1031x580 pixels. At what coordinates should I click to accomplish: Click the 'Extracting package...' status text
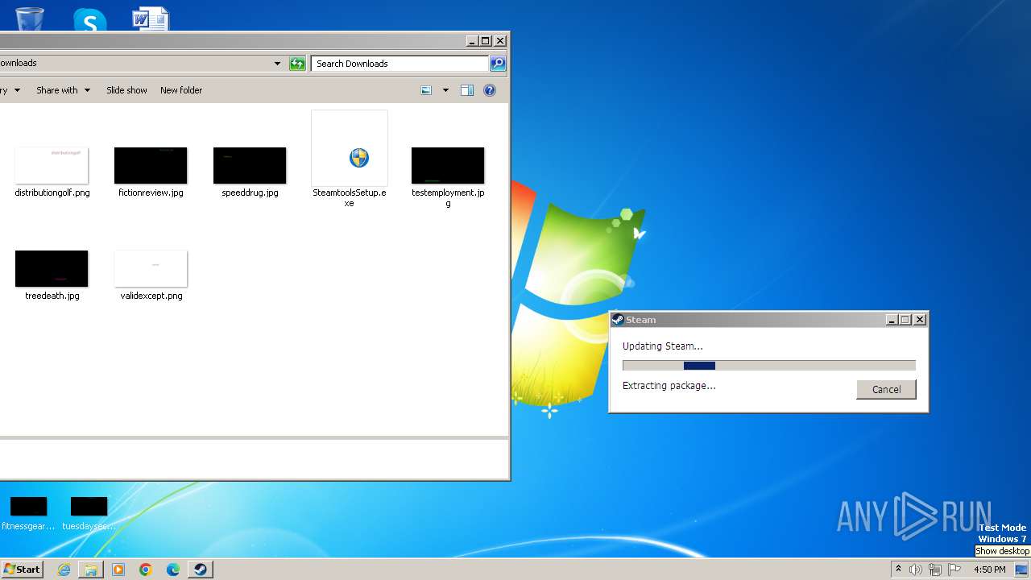tap(669, 386)
